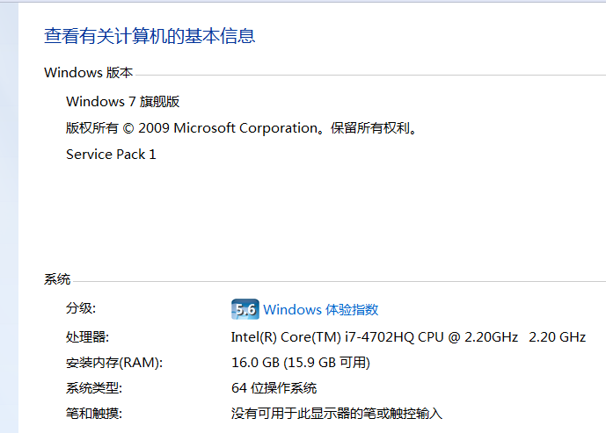Select the 系统类型 label

click(94, 388)
